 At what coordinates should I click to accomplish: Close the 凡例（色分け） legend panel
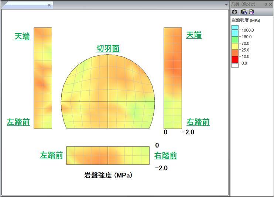pyautogui.click(x=271, y=4)
